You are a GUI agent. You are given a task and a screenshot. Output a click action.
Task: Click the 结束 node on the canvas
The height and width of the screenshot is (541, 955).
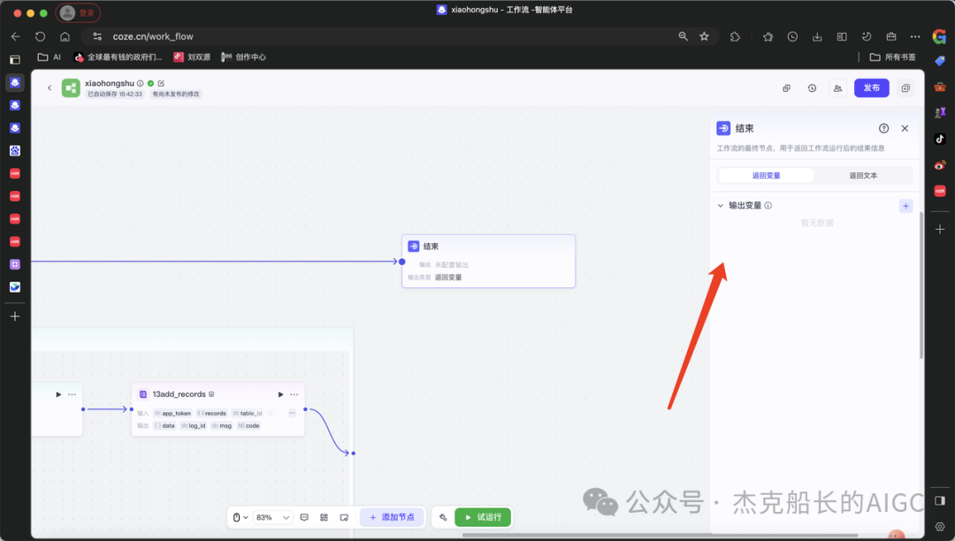pos(488,261)
